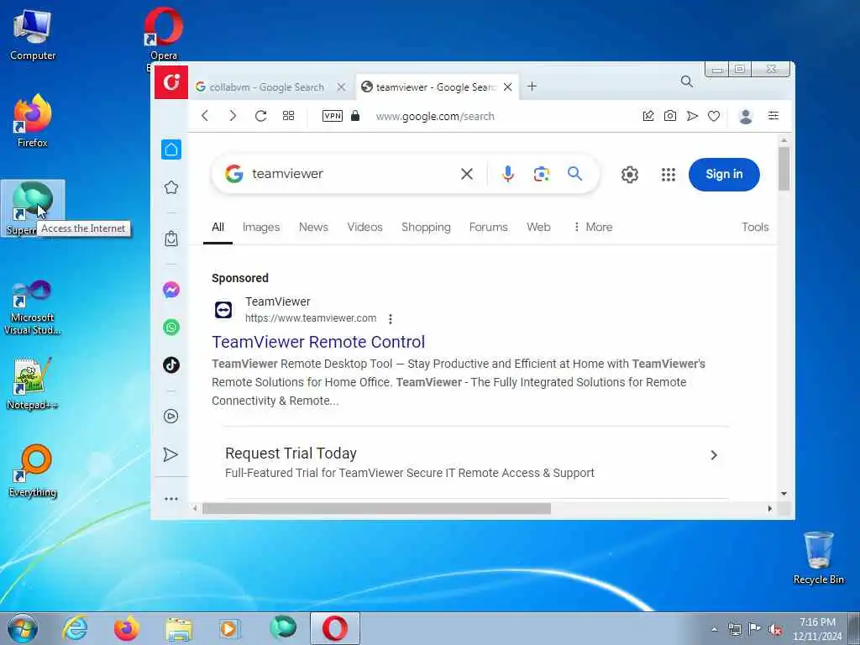
Task: Expand Request Trial Today chevron arrow
Action: [x=714, y=455]
